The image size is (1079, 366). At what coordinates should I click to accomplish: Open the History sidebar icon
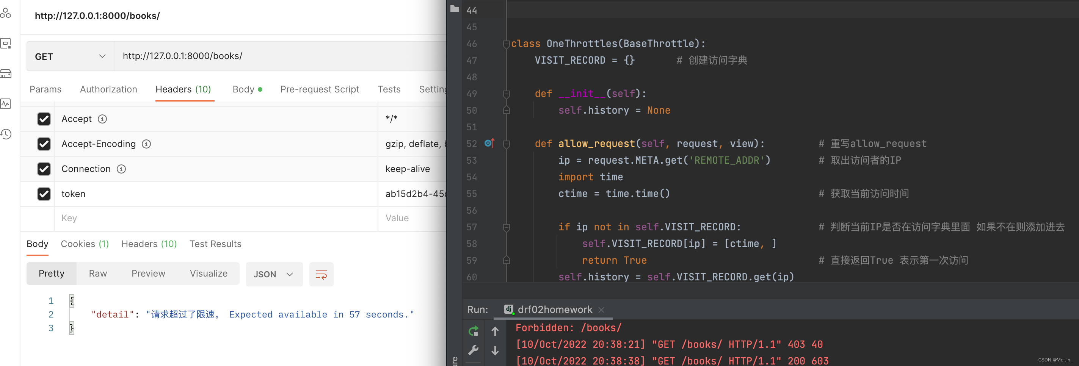point(6,134)
